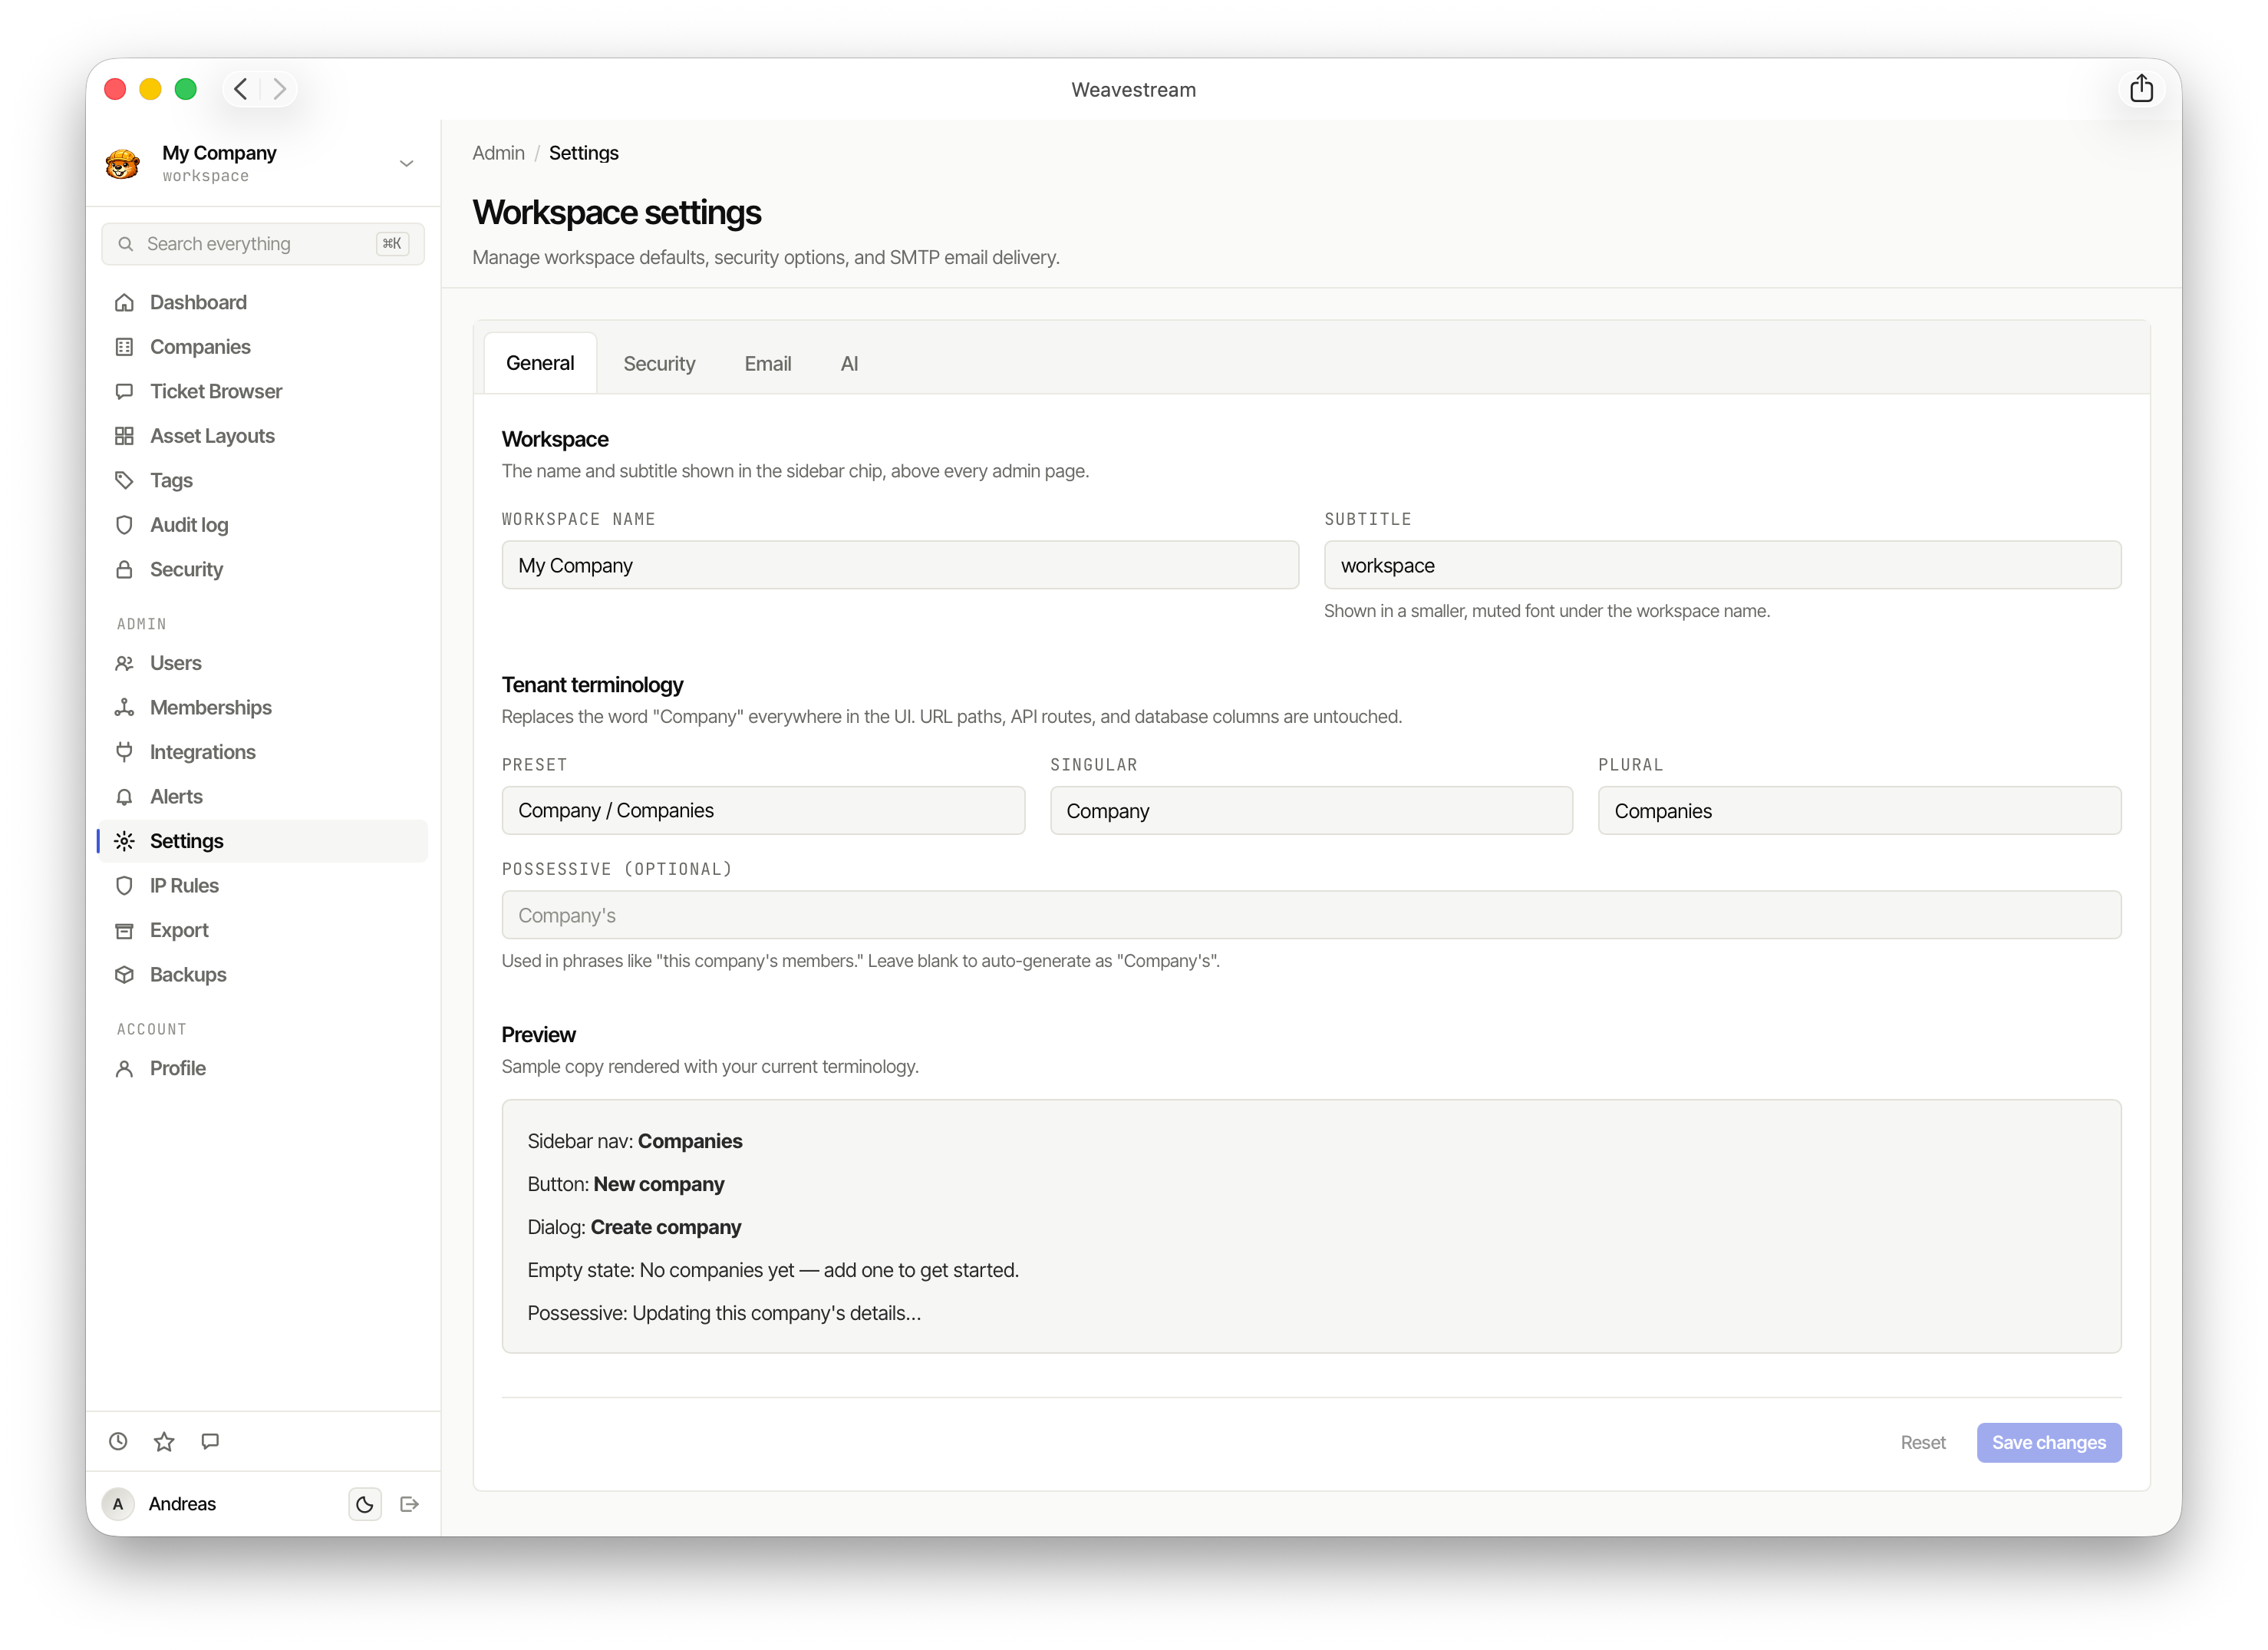The width and height of the screenshot is (2268, 1650).
Task: Click the Users people icon
Action: pyautogui.click(x=124, y=663)
